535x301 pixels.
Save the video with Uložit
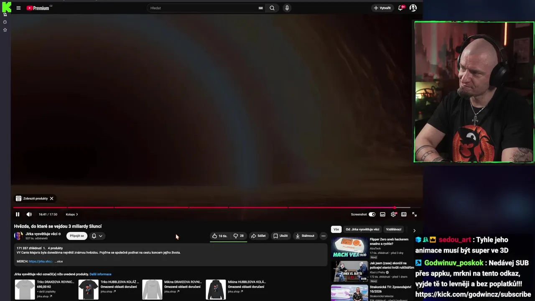tap(280, 236)
